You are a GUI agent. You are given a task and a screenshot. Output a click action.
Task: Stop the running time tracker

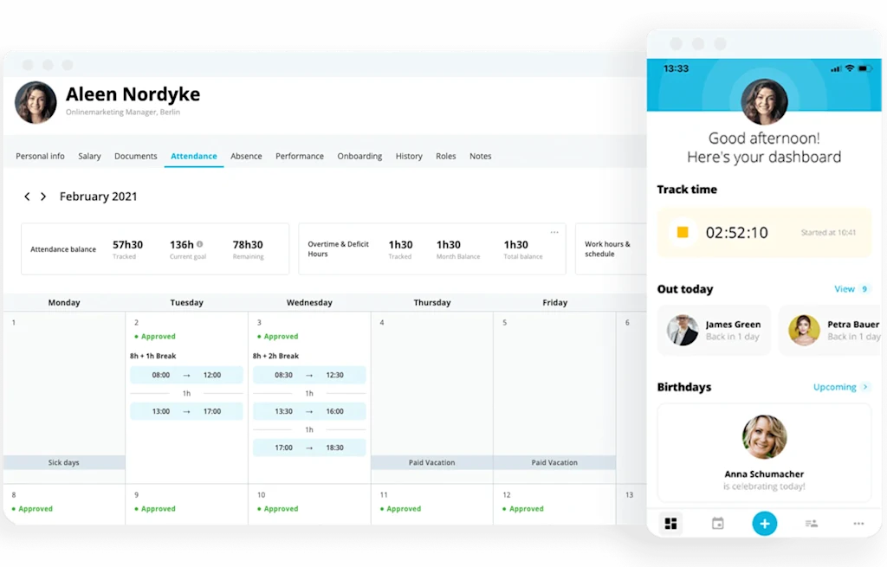pos(683,232)
